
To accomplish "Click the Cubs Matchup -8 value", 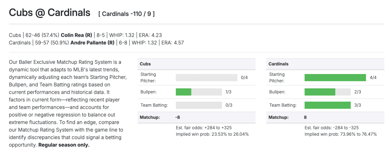I will click(177, 117).
